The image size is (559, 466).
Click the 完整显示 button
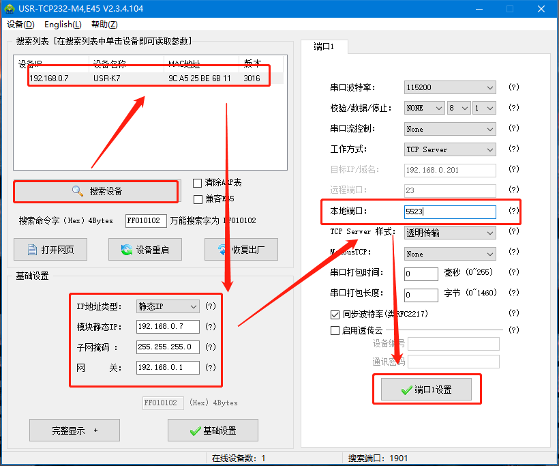tap(74, 431)
